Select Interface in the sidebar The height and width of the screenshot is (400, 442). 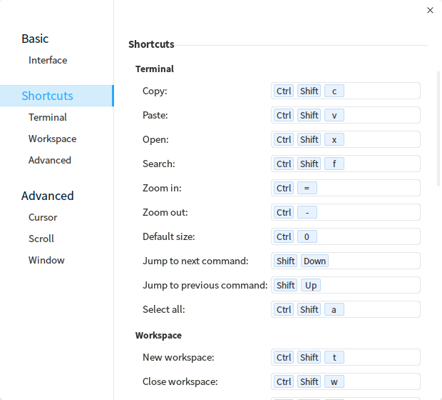[48, 60]
